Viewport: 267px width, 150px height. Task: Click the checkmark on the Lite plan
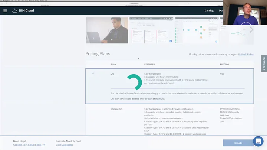[x=93, y=73]
